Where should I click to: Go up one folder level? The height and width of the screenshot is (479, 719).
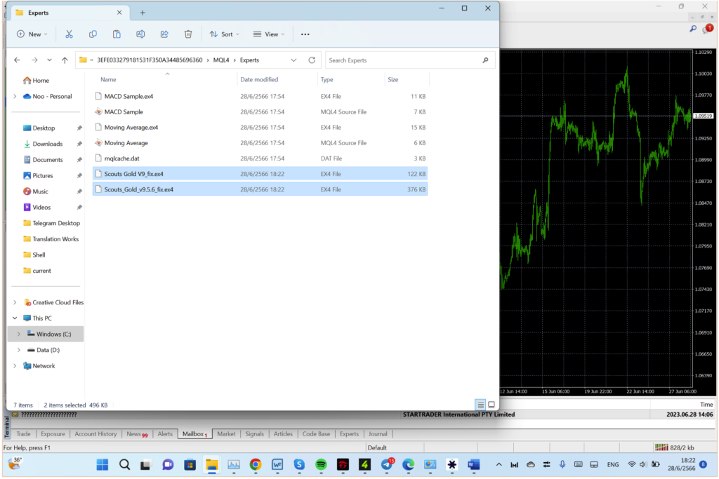coord(65,60)
